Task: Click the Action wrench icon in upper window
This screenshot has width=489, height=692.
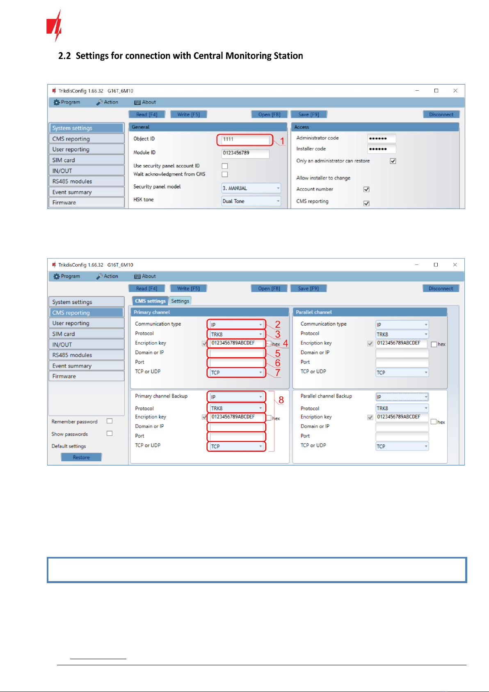Action: tap(99, 102)
